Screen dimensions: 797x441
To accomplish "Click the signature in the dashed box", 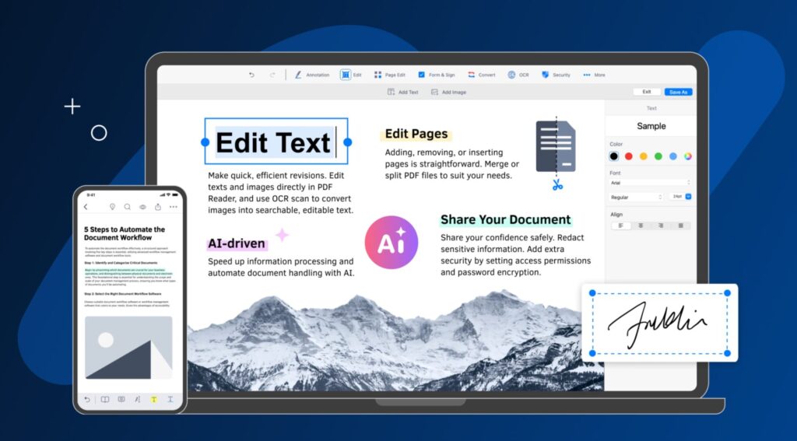I will (x=657, y=324).
